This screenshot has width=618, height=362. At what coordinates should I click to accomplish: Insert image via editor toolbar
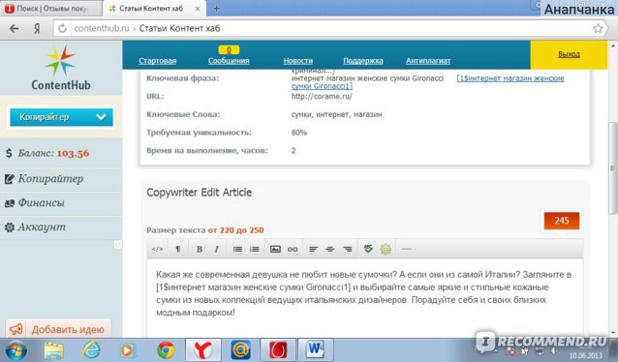tap(275, 249)
